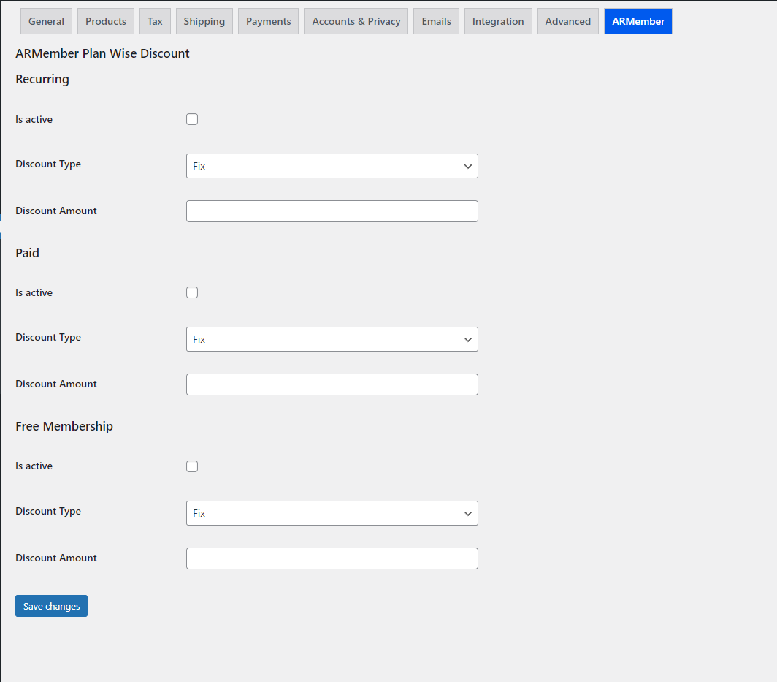Tick Is active checkbox under Paid

pos(192,292)
